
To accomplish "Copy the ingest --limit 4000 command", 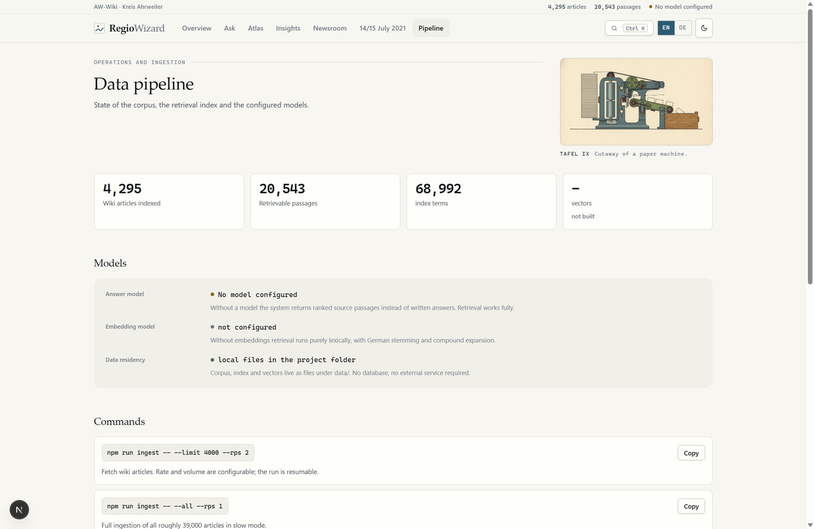I will tap(691, 453).
